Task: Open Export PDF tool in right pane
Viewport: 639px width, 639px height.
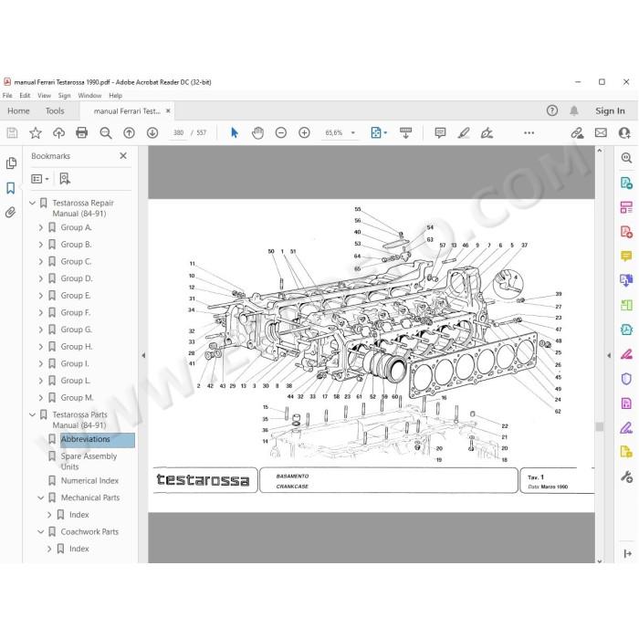Action: pyautogui.click(x=626, y=183)
